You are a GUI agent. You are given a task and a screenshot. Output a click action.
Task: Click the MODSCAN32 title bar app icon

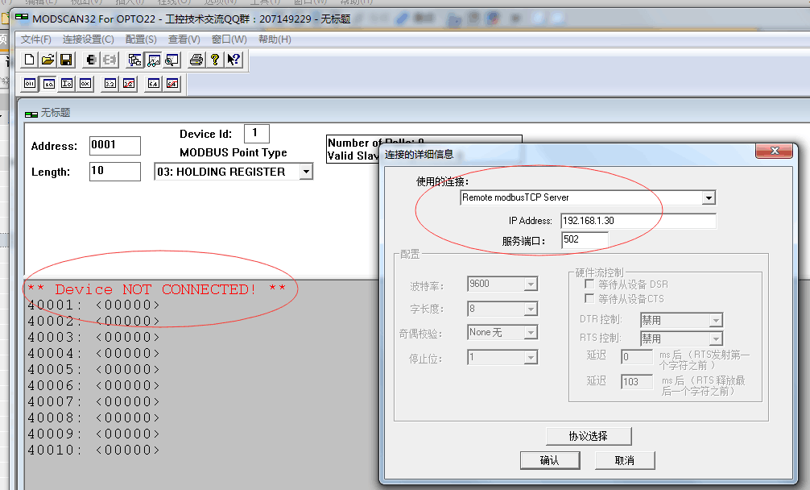point(22,19)
